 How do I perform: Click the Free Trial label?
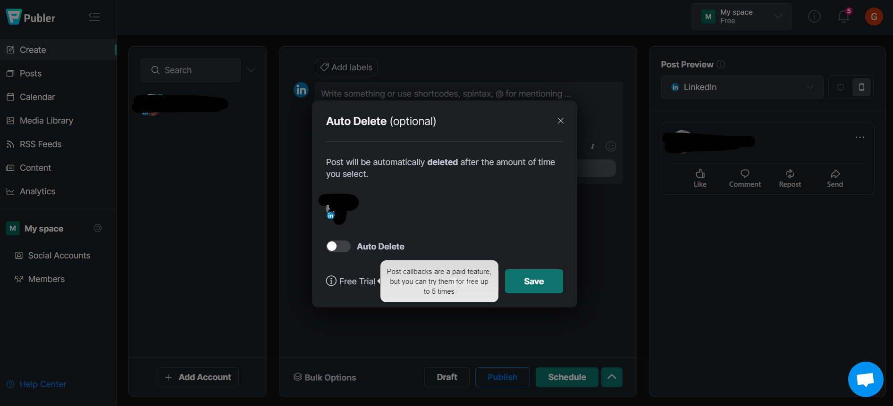[357, 282]
